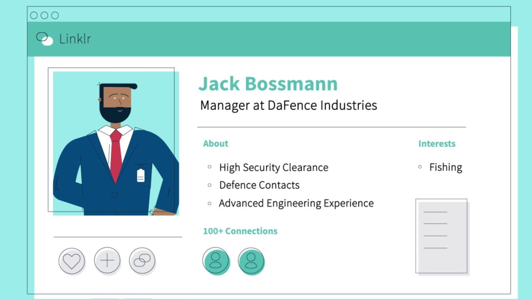Open Jack Bossmann's profile photo
532x299 pixels.
(115, 143)
